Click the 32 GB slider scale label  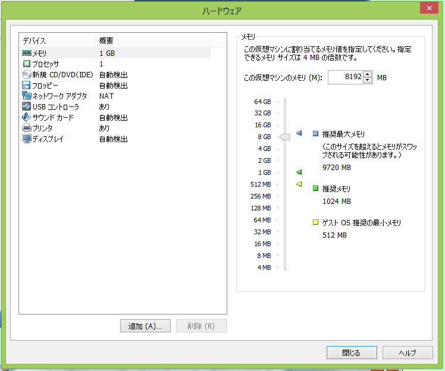pos(262,113)
